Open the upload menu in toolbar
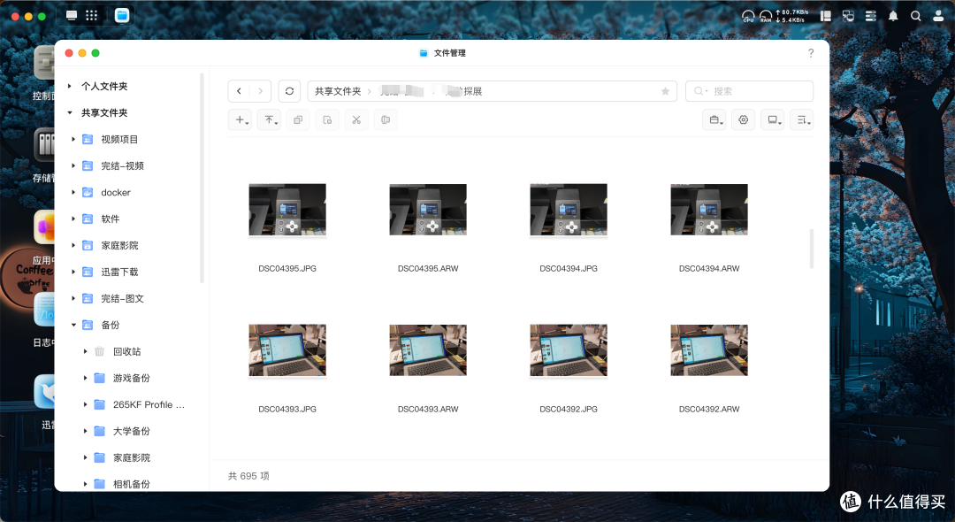Screen dimensions: 955x522 pyautogui.click(x=269, y=120)
